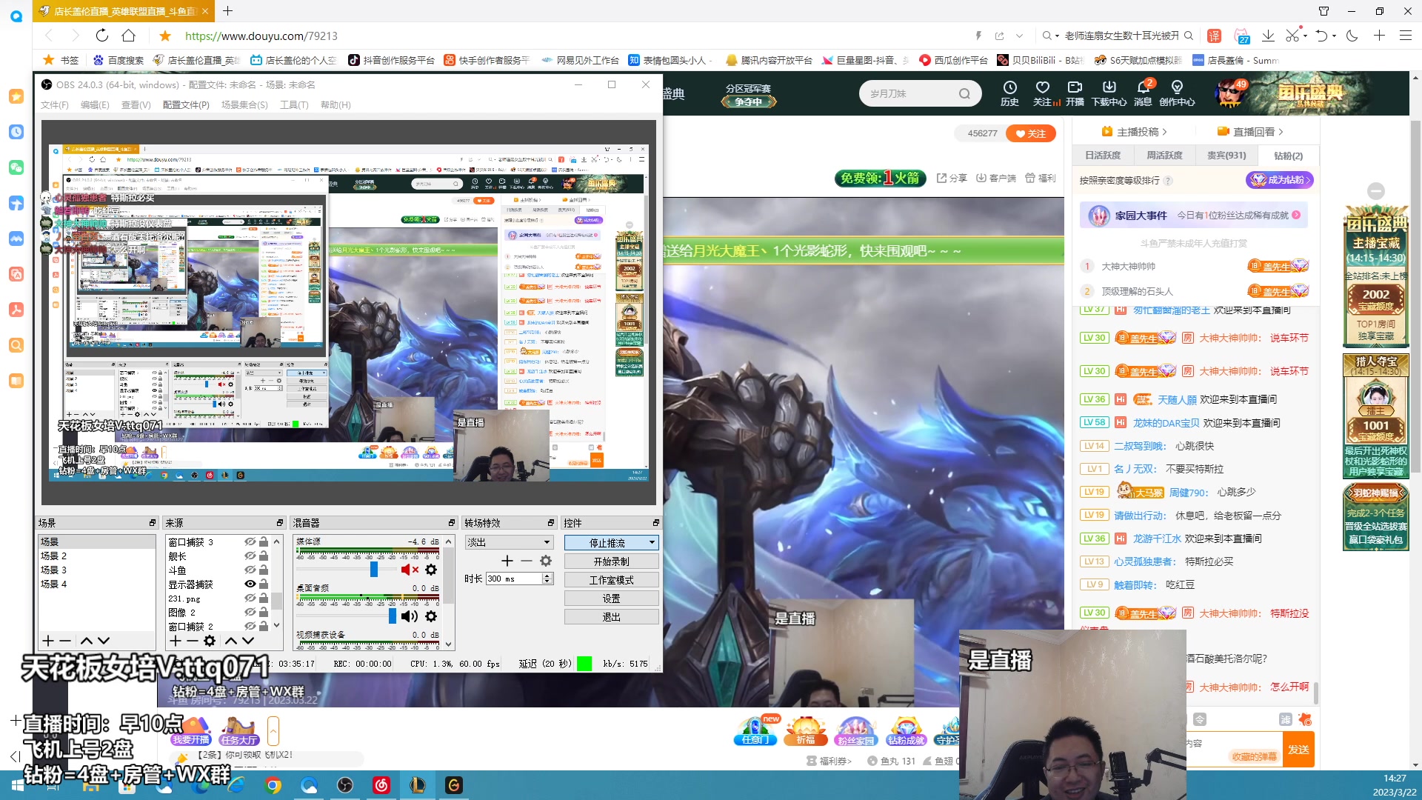This screenshot has width=1422, height=800.
Task: Unmute the 媒体源 audio track
Action: tap(409, 570)
